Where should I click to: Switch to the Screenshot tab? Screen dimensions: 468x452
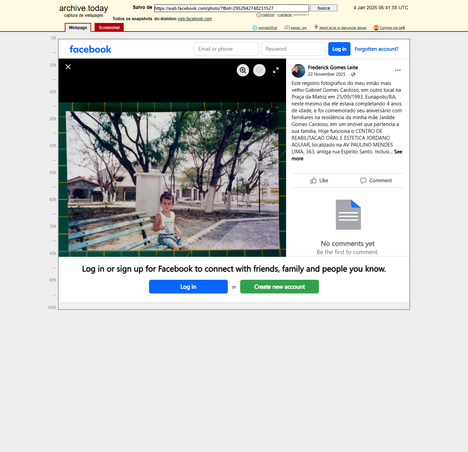click(x=109, y=27)
